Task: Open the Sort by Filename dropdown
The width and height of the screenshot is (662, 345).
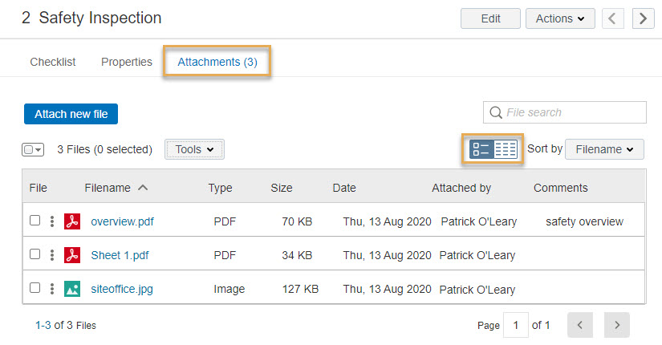Action: pyautogui.click(x=604, y=149)
